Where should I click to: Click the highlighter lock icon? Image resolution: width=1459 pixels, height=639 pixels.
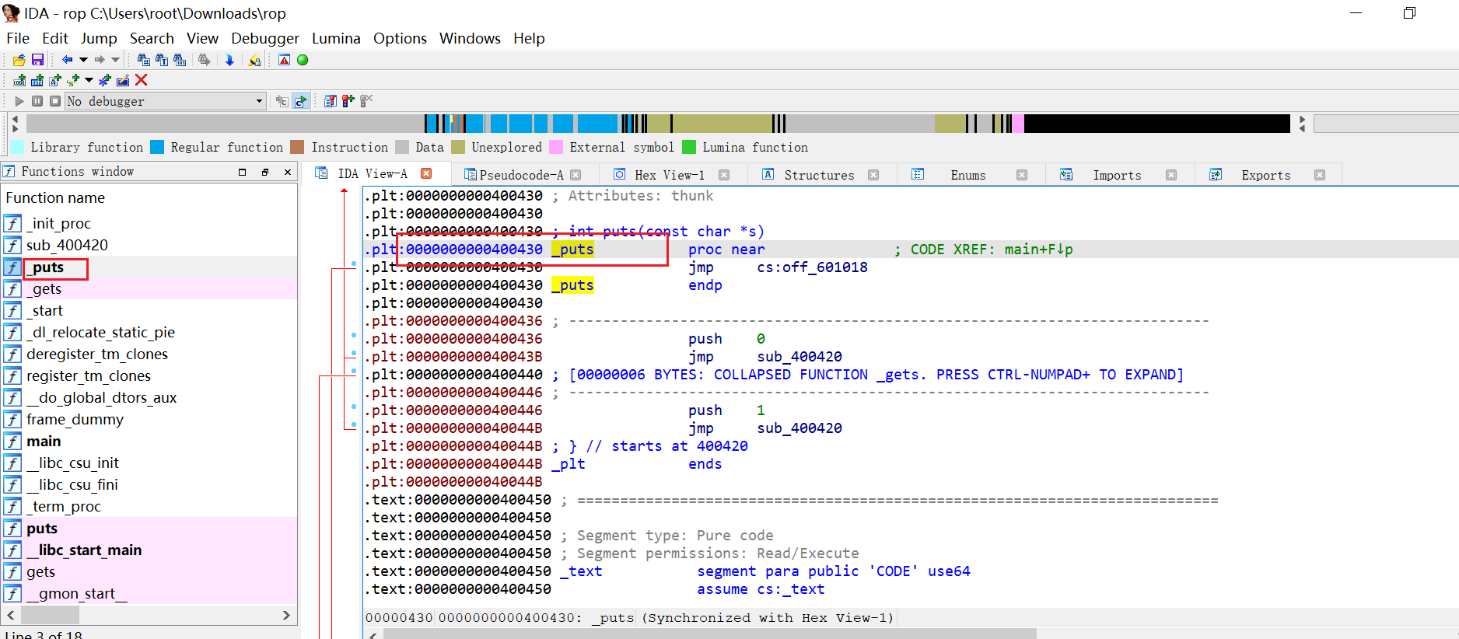tap(254, 60)
